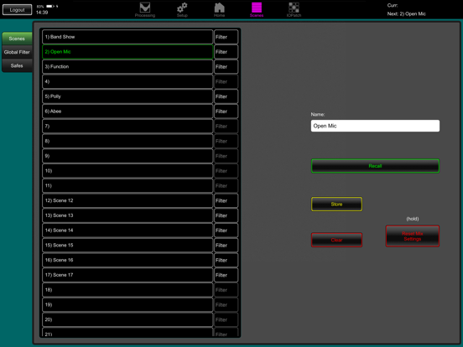
Task: Log out using the Logout button
Action: [x=17, y=10]
